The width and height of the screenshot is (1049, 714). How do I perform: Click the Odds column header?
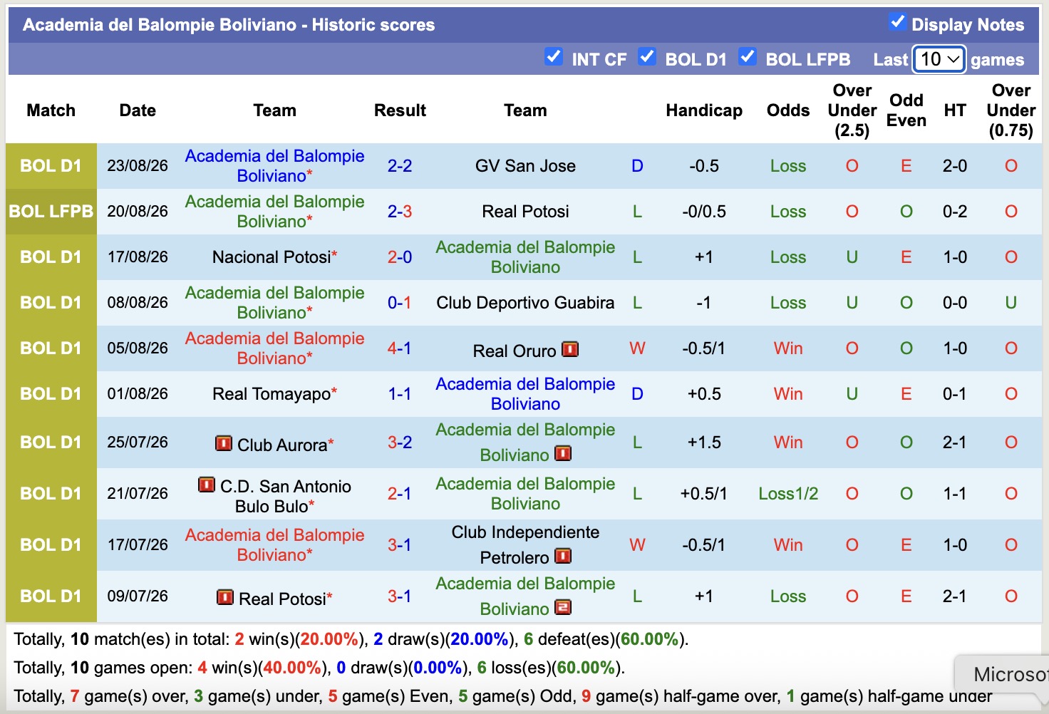click(788, 110)
